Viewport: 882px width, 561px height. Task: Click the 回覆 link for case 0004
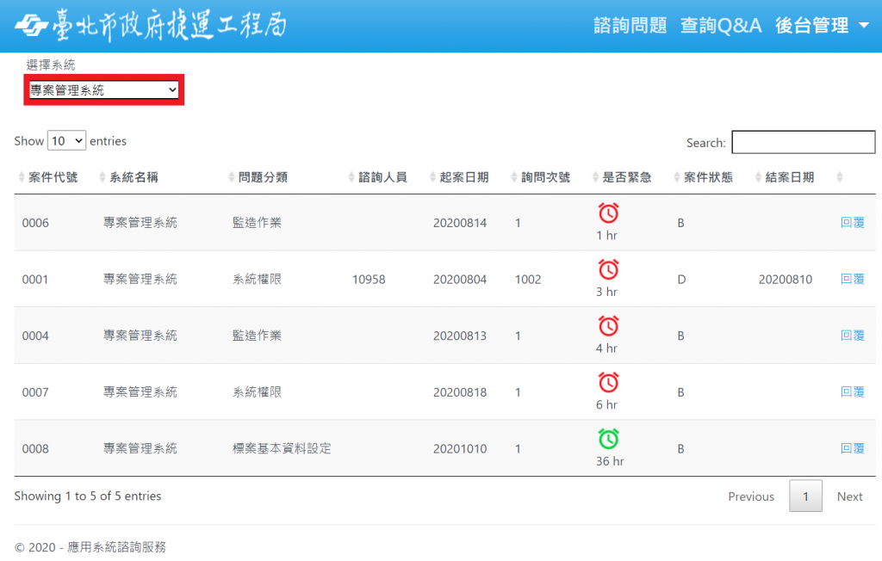pos(852,336)
